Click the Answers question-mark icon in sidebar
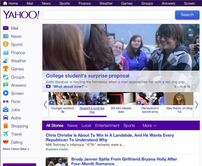This screenshot has width=202, height=166. click(x=6, y=85)
